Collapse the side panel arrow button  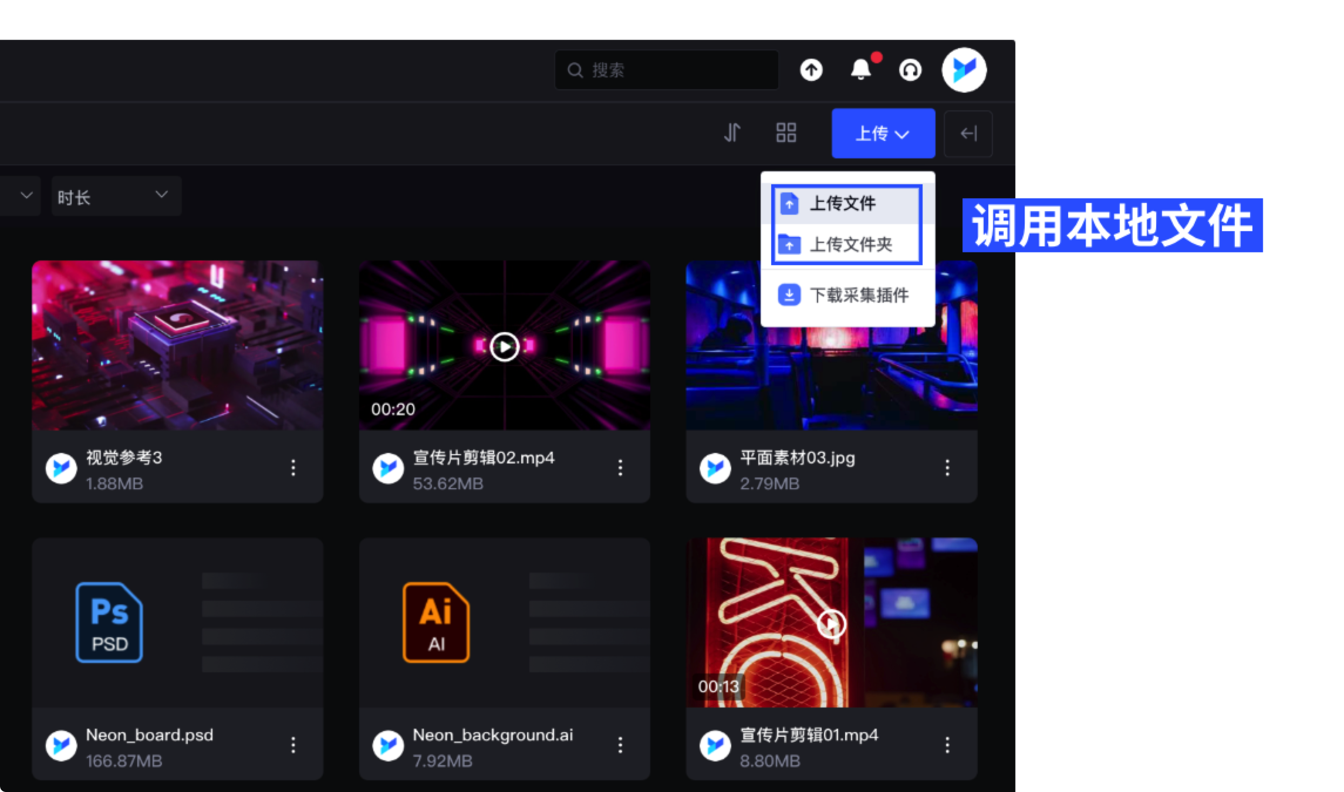[x=968, y=133]
